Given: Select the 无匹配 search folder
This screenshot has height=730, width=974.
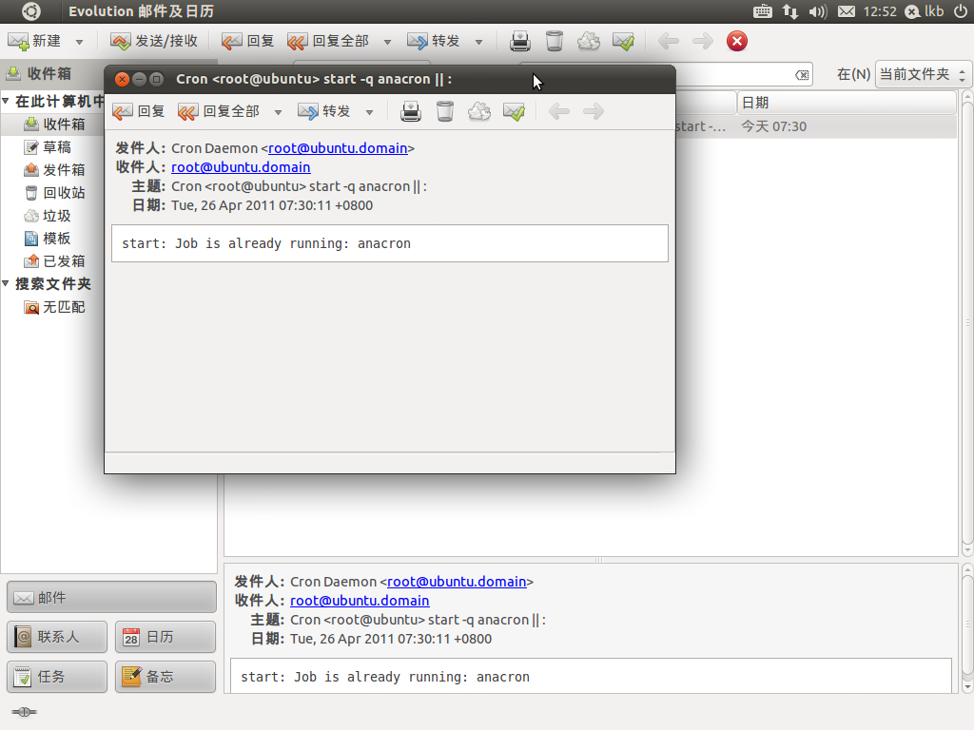Looking at the screenshot, I should pos(54,307).
